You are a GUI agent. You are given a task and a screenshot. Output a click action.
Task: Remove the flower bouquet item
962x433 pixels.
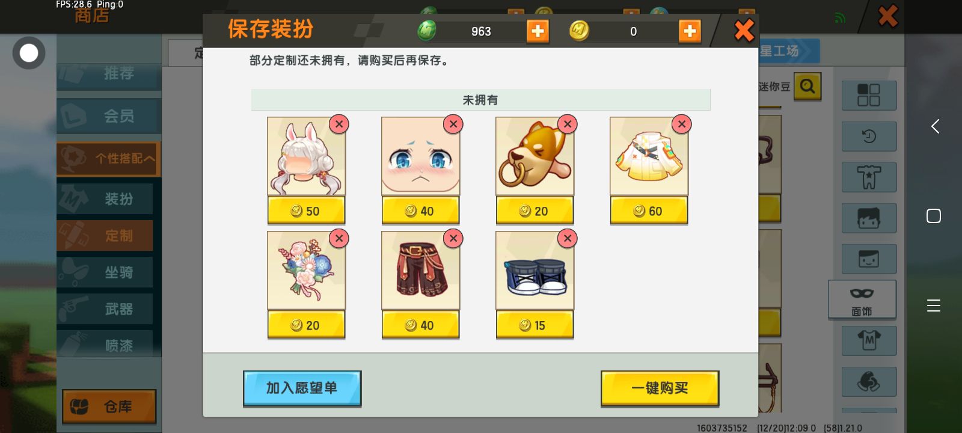coord(339,238)
